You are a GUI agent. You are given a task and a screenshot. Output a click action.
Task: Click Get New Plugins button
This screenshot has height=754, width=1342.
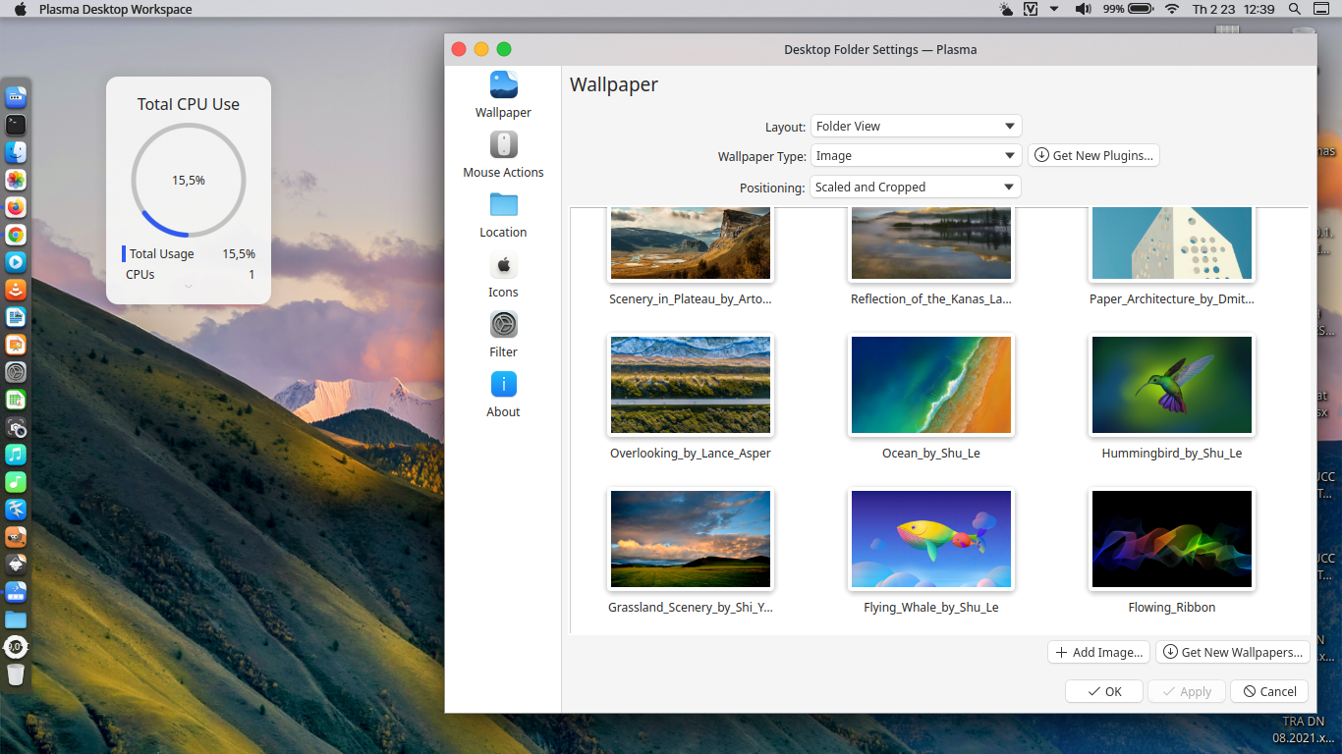point(1093,155)
